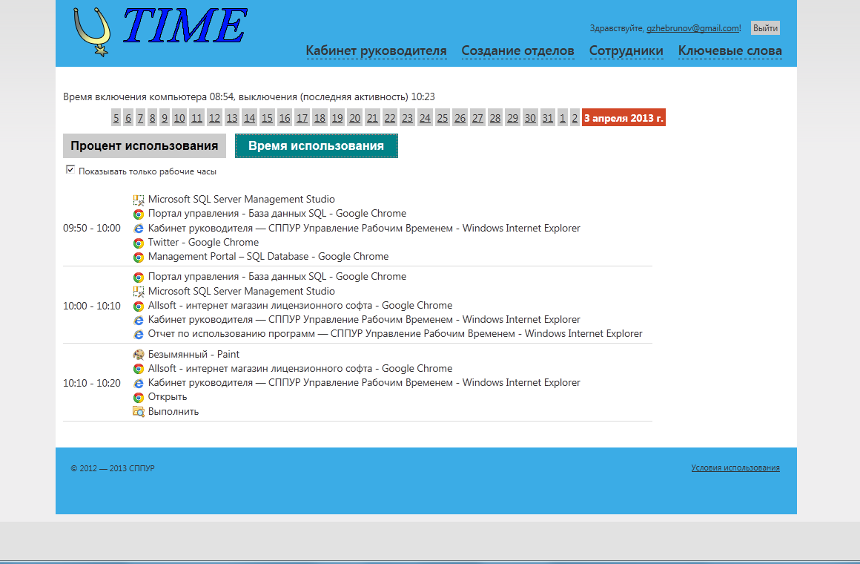The height and width of the screenshot is (564, 860).
Task: Open the Сотрудники menu item
Action: (x=626, y=50)
